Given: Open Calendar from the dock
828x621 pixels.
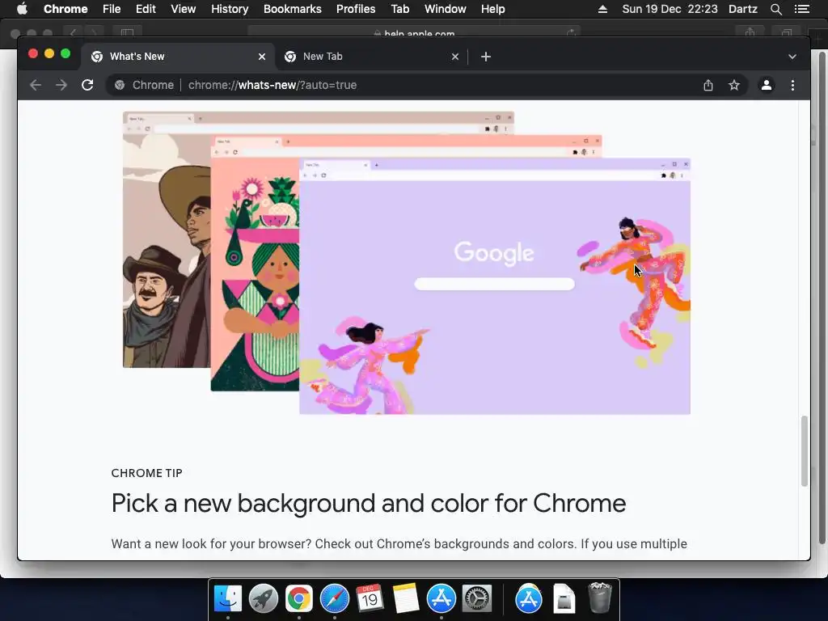Looking at the screenshot, I should coord(370,599).
